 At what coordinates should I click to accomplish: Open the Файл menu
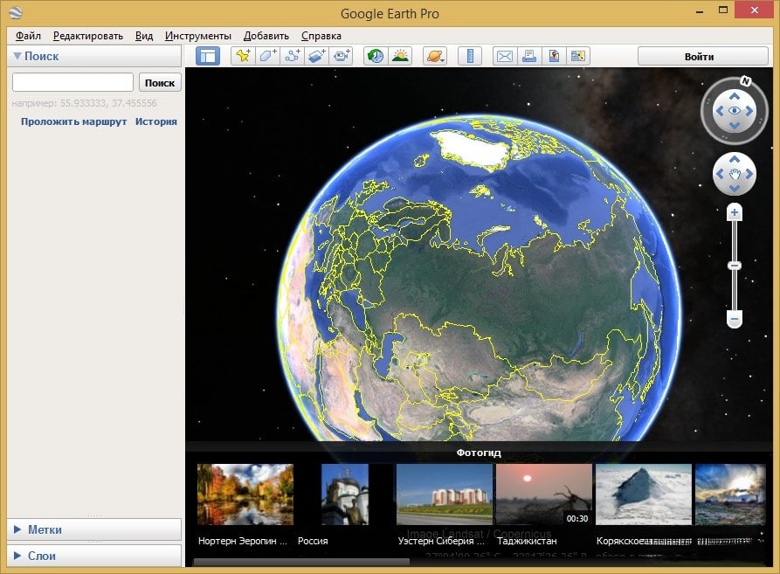point(28,36)
